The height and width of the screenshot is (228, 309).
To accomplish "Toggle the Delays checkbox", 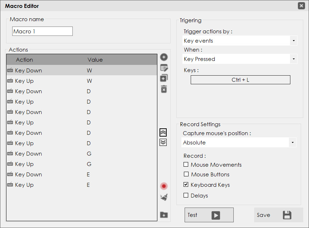I will [186, 195].
